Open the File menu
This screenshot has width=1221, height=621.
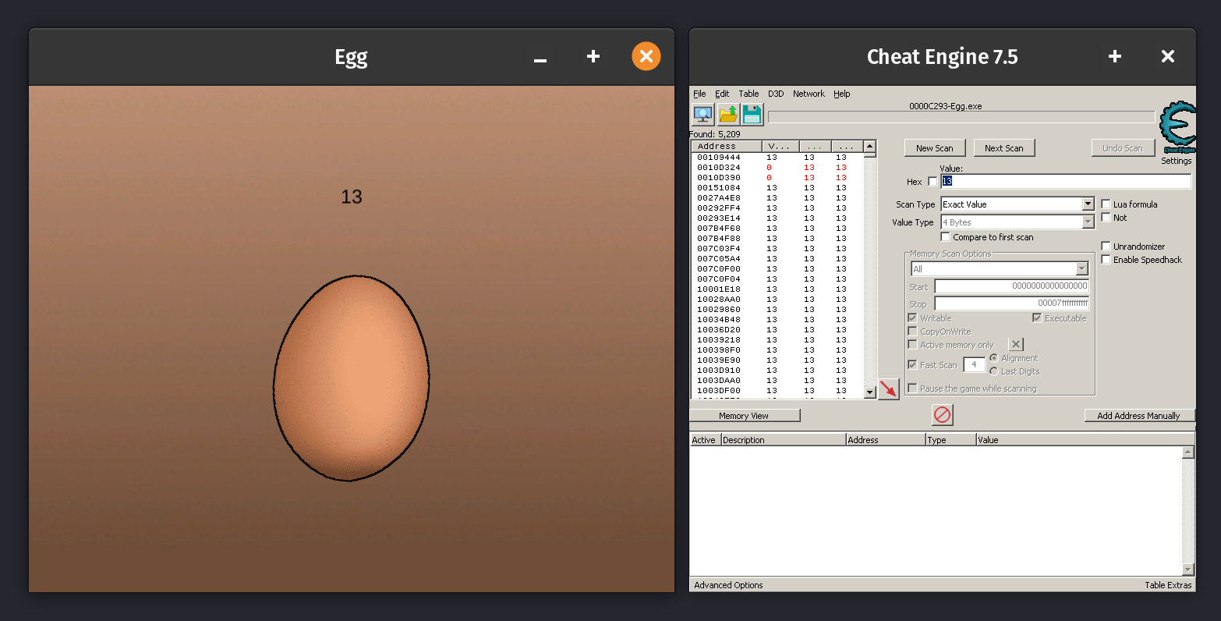[x=699, y=94]
